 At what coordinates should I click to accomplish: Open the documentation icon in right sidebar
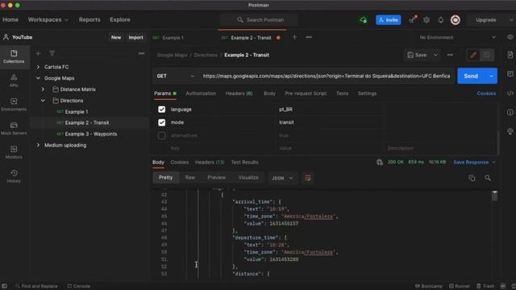click(510, 55)
